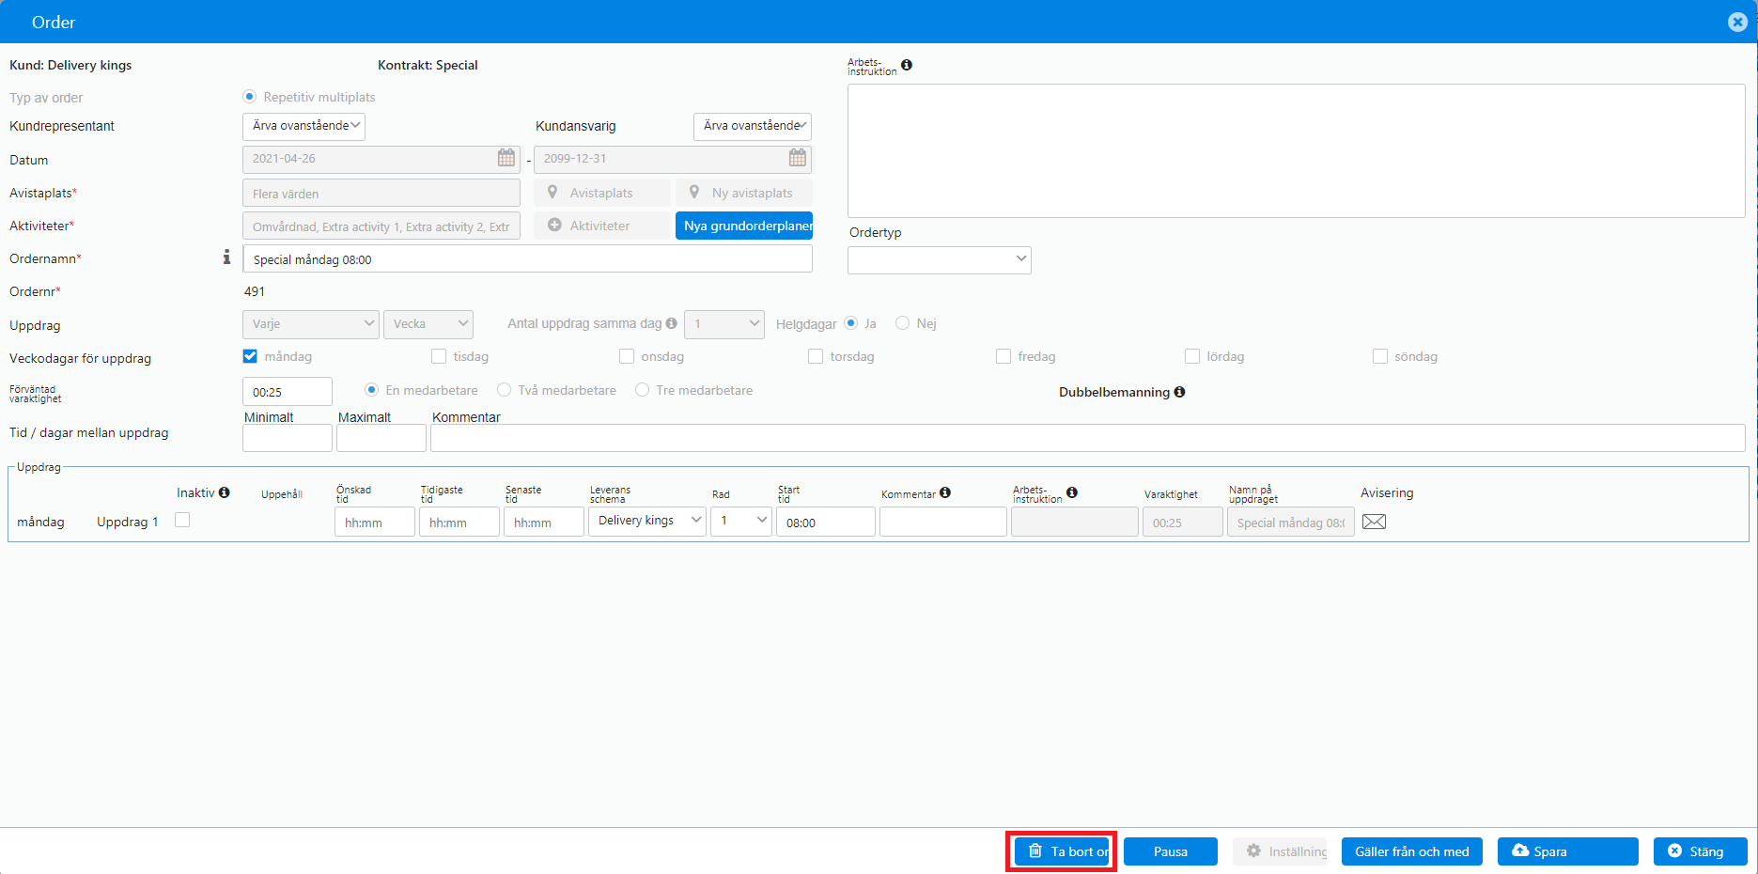Select Tre medarbetare radio button
This screenshot has height=874, width=1758.
point(643,390)
